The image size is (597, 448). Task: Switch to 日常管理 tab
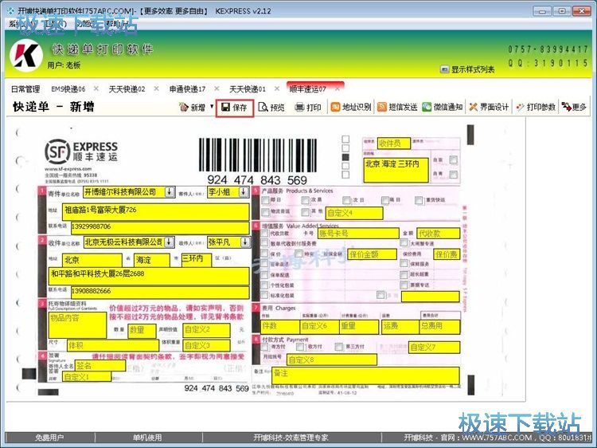(25, 89)
